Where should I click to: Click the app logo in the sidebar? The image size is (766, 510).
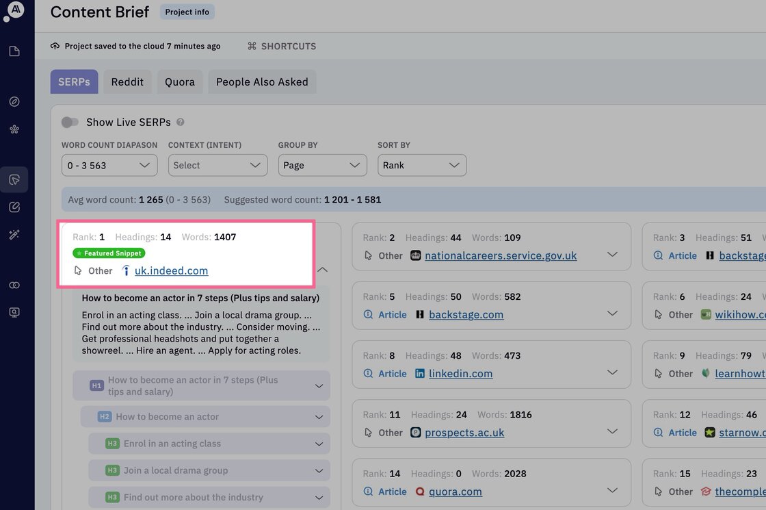pos(14,11)
